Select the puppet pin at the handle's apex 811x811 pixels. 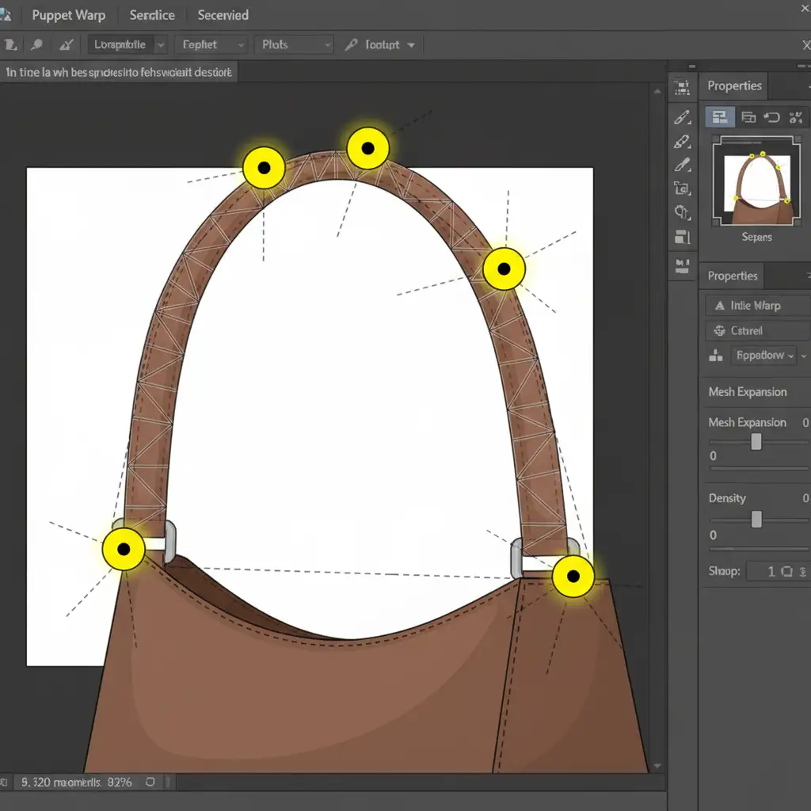click(367, 147)
